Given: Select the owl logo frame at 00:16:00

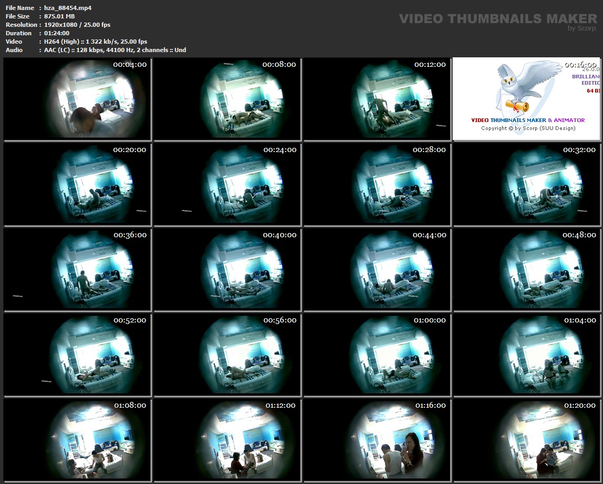Looking at the screenshot, I should tap(526, 99).
